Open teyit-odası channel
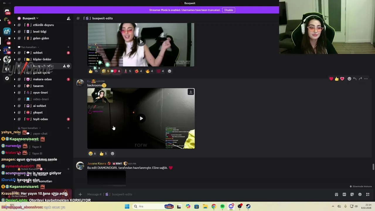 (43, 119)
